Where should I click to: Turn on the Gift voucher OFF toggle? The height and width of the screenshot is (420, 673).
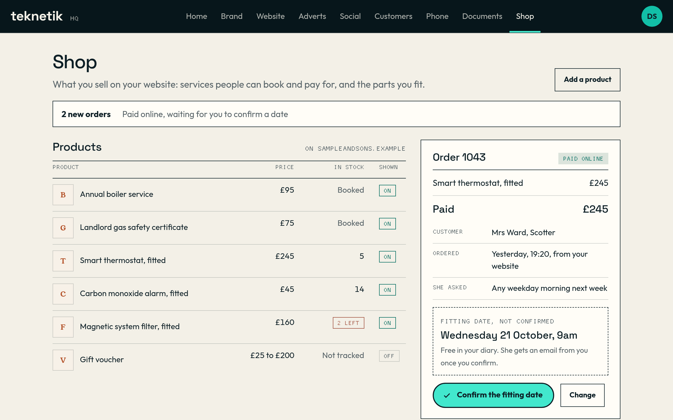389,356
